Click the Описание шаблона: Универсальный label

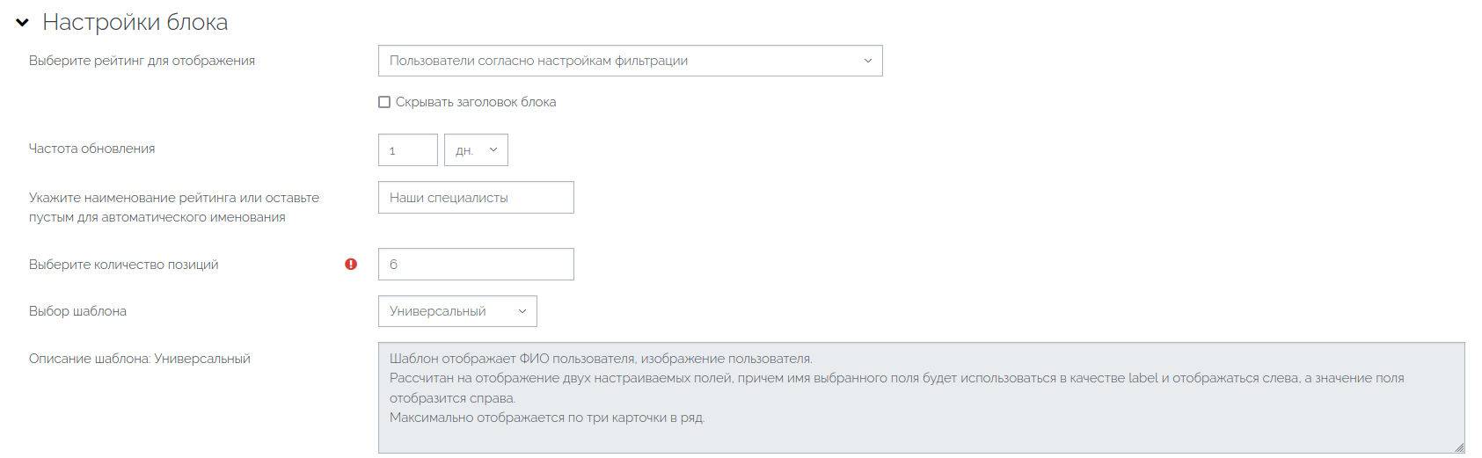pos(140,359)
